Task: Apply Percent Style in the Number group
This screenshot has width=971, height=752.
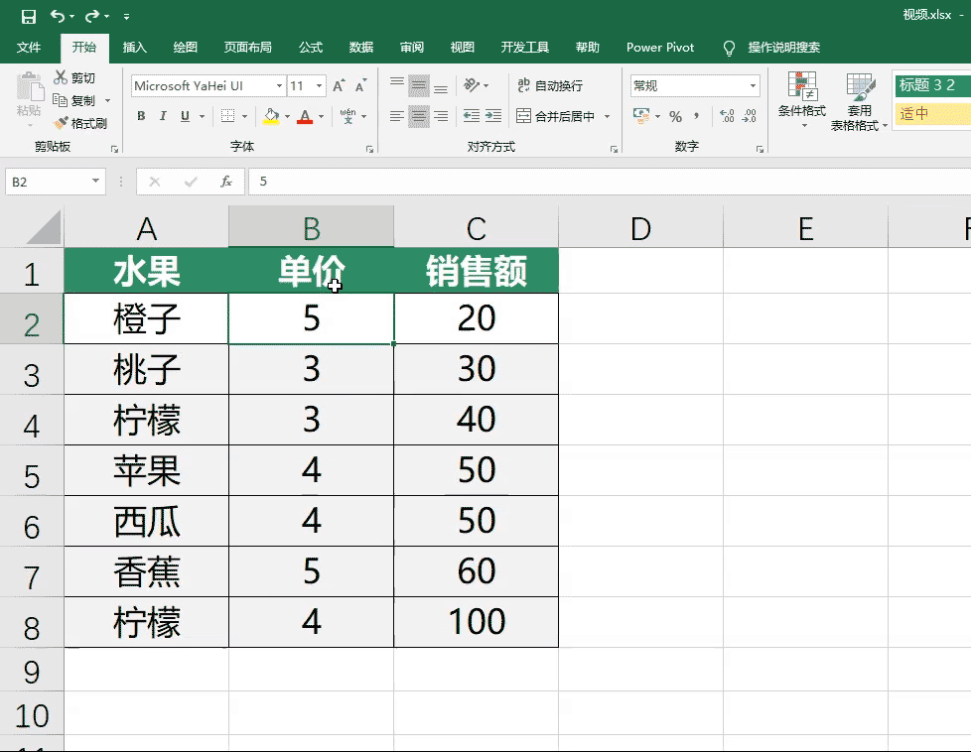Action: [x=674, y=116]
